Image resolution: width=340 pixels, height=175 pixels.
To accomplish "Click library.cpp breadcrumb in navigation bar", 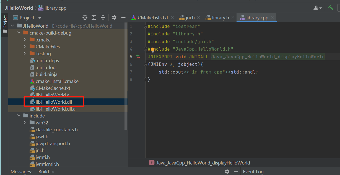I will 52,8.
